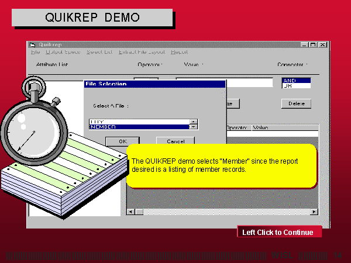Click file list scroll up arrow
Image resolution: width=351 pixels, height=263 pixels.
tap(194, 122)
